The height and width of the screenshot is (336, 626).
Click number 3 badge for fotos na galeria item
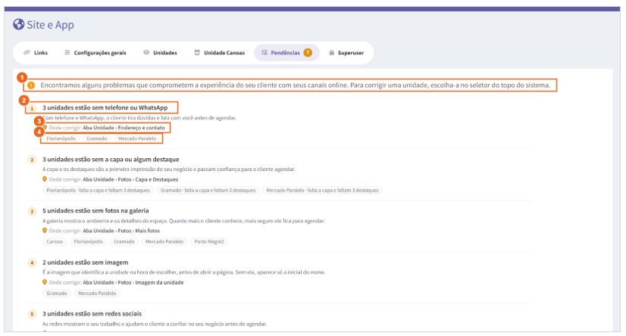pos(32,211)
